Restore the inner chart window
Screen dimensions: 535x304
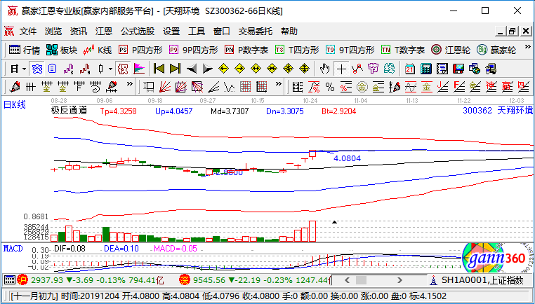click(x=511, y=32)
